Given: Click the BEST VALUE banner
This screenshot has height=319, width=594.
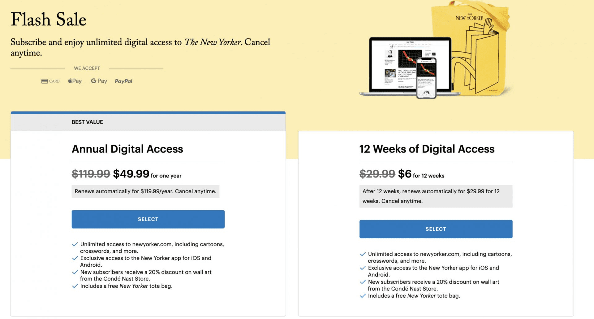Looking at the screenshot, I should click(88, 122).
